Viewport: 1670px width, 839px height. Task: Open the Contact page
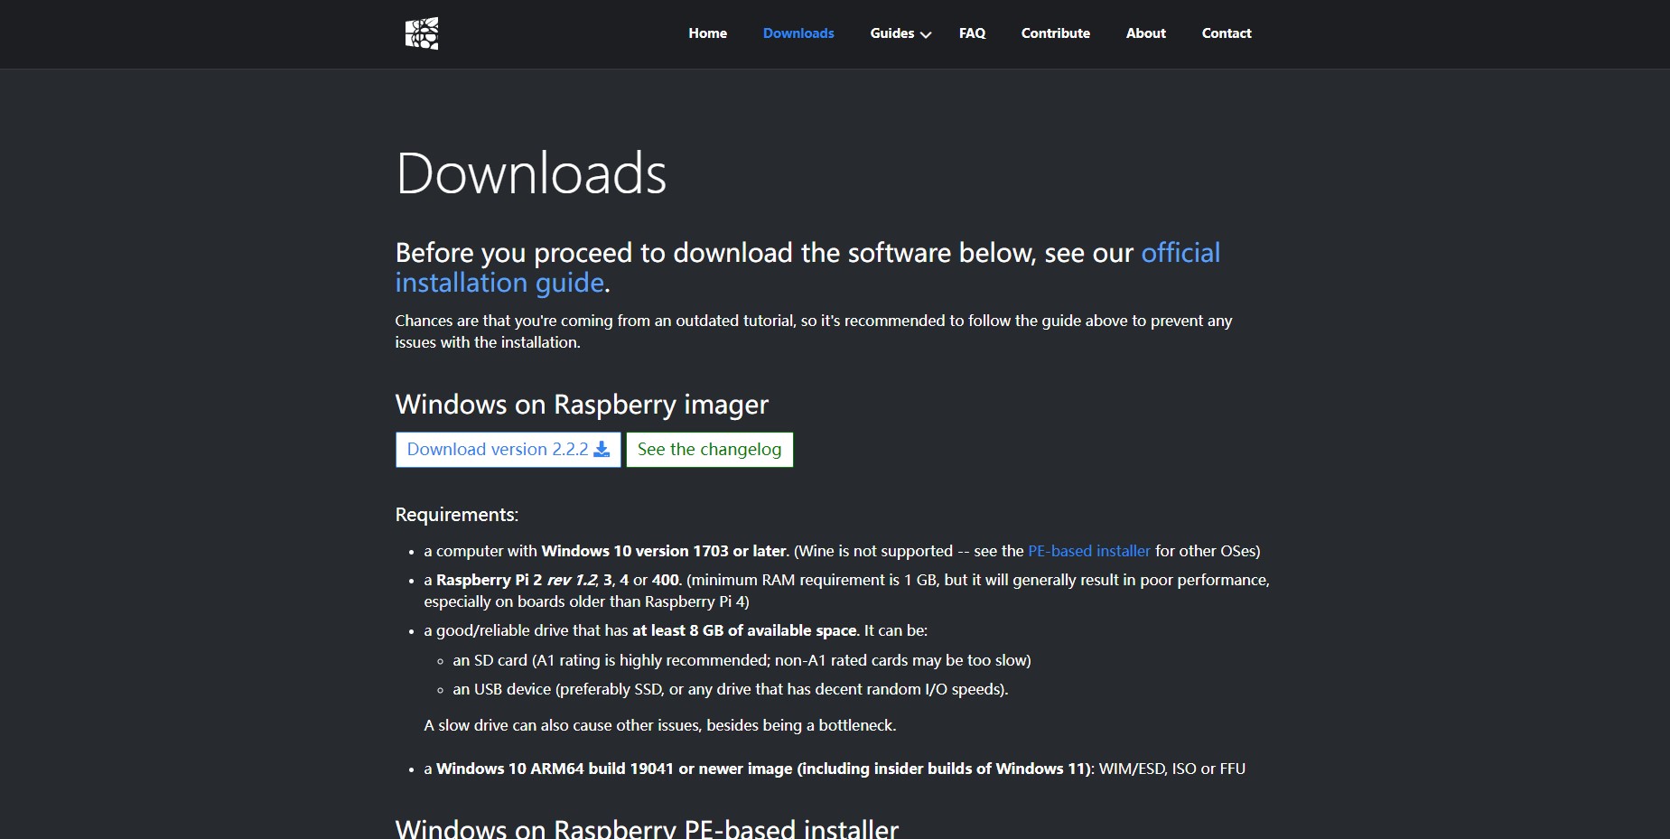coord(1226,33)
